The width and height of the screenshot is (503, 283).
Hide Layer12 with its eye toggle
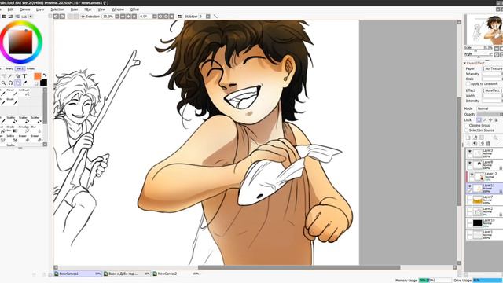click(x=472, y=175)
